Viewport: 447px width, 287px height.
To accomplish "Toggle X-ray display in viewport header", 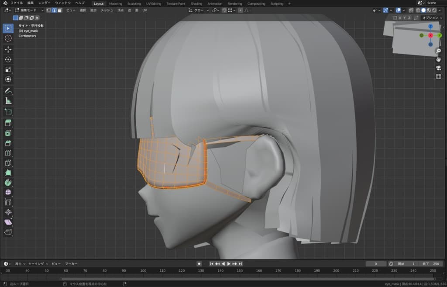I will (x=411, y=10).
